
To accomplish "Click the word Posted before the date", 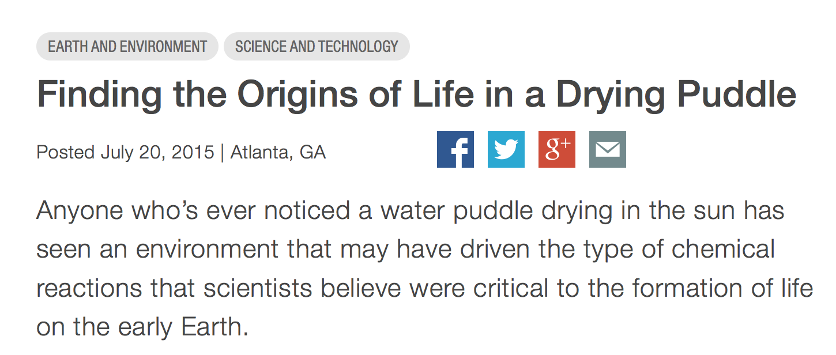I will [x=65, y=153].
